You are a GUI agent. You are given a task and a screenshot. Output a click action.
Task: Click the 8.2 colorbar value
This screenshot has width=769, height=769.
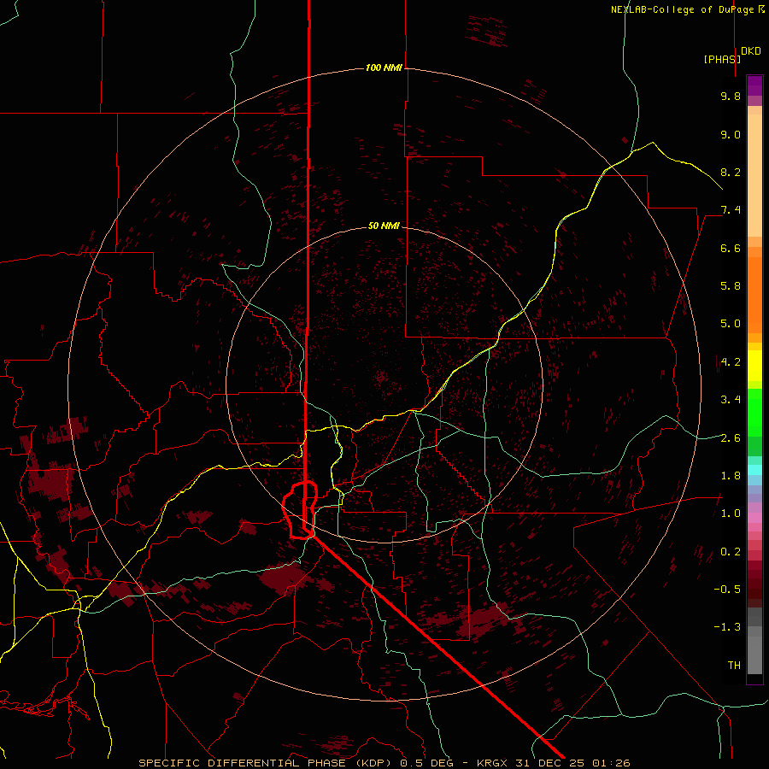[x=731, y=172]
